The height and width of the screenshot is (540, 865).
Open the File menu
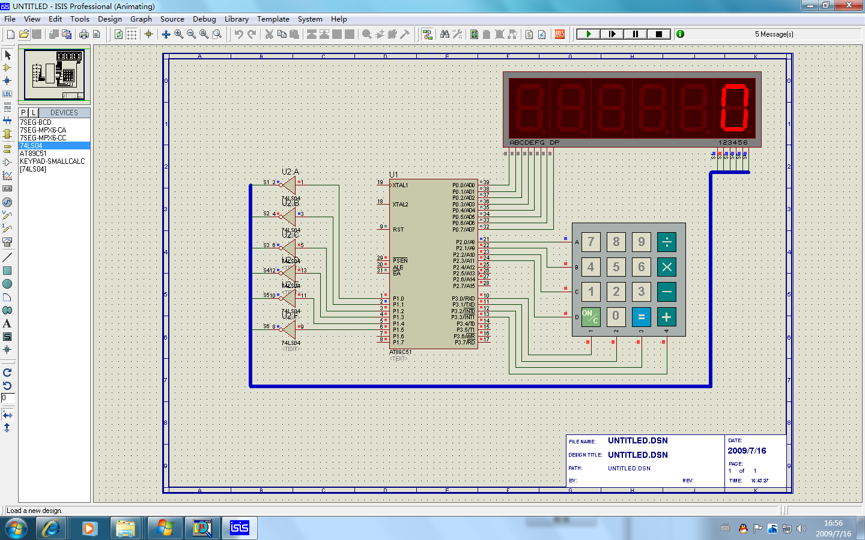point(10,19)
